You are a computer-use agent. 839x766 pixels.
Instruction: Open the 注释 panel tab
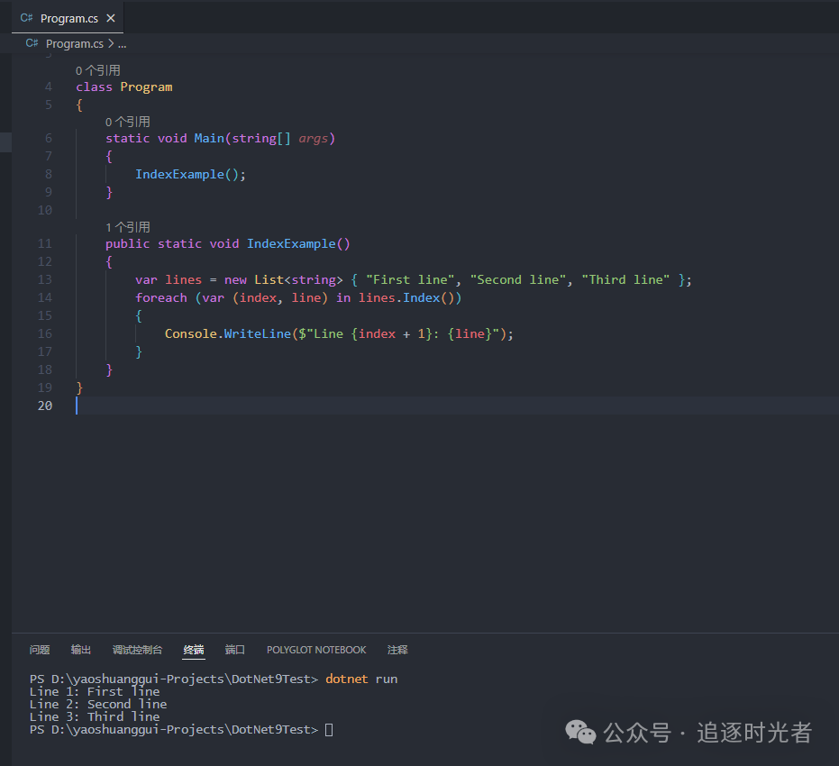pos(397,650)
